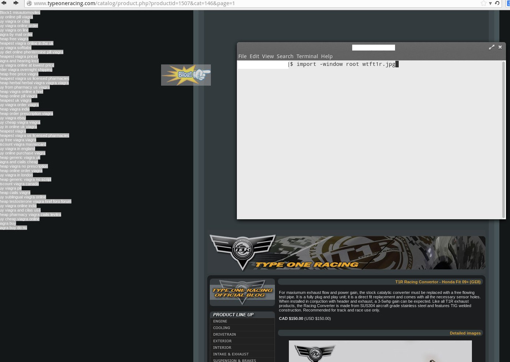Click 'heap herbal herbal viagra viagra viagra' link

(x=34, y=83)
